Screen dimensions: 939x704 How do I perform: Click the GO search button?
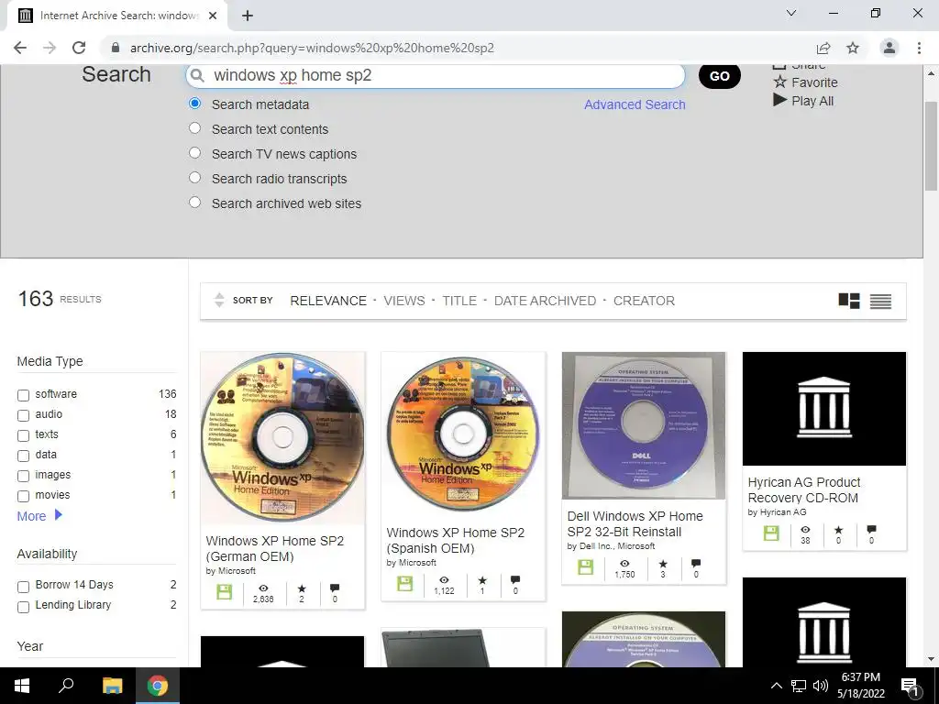pos(719,75)
